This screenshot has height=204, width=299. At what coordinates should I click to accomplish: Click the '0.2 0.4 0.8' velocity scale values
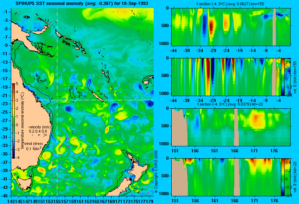pos(38,131)
